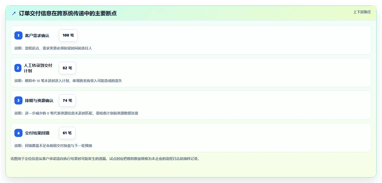The image size is (382, 183).
Task: Click the 61 笔 value chip
Action: click(67, 133)
